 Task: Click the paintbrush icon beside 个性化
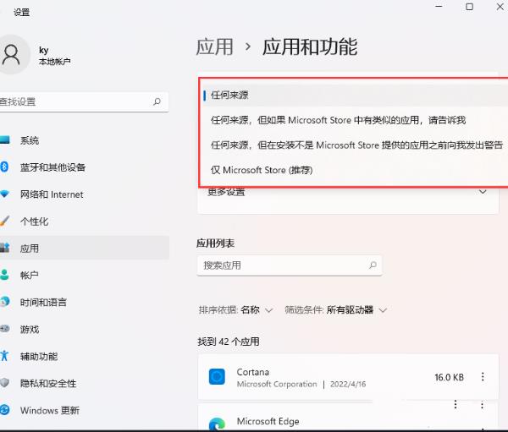[4, 221]
